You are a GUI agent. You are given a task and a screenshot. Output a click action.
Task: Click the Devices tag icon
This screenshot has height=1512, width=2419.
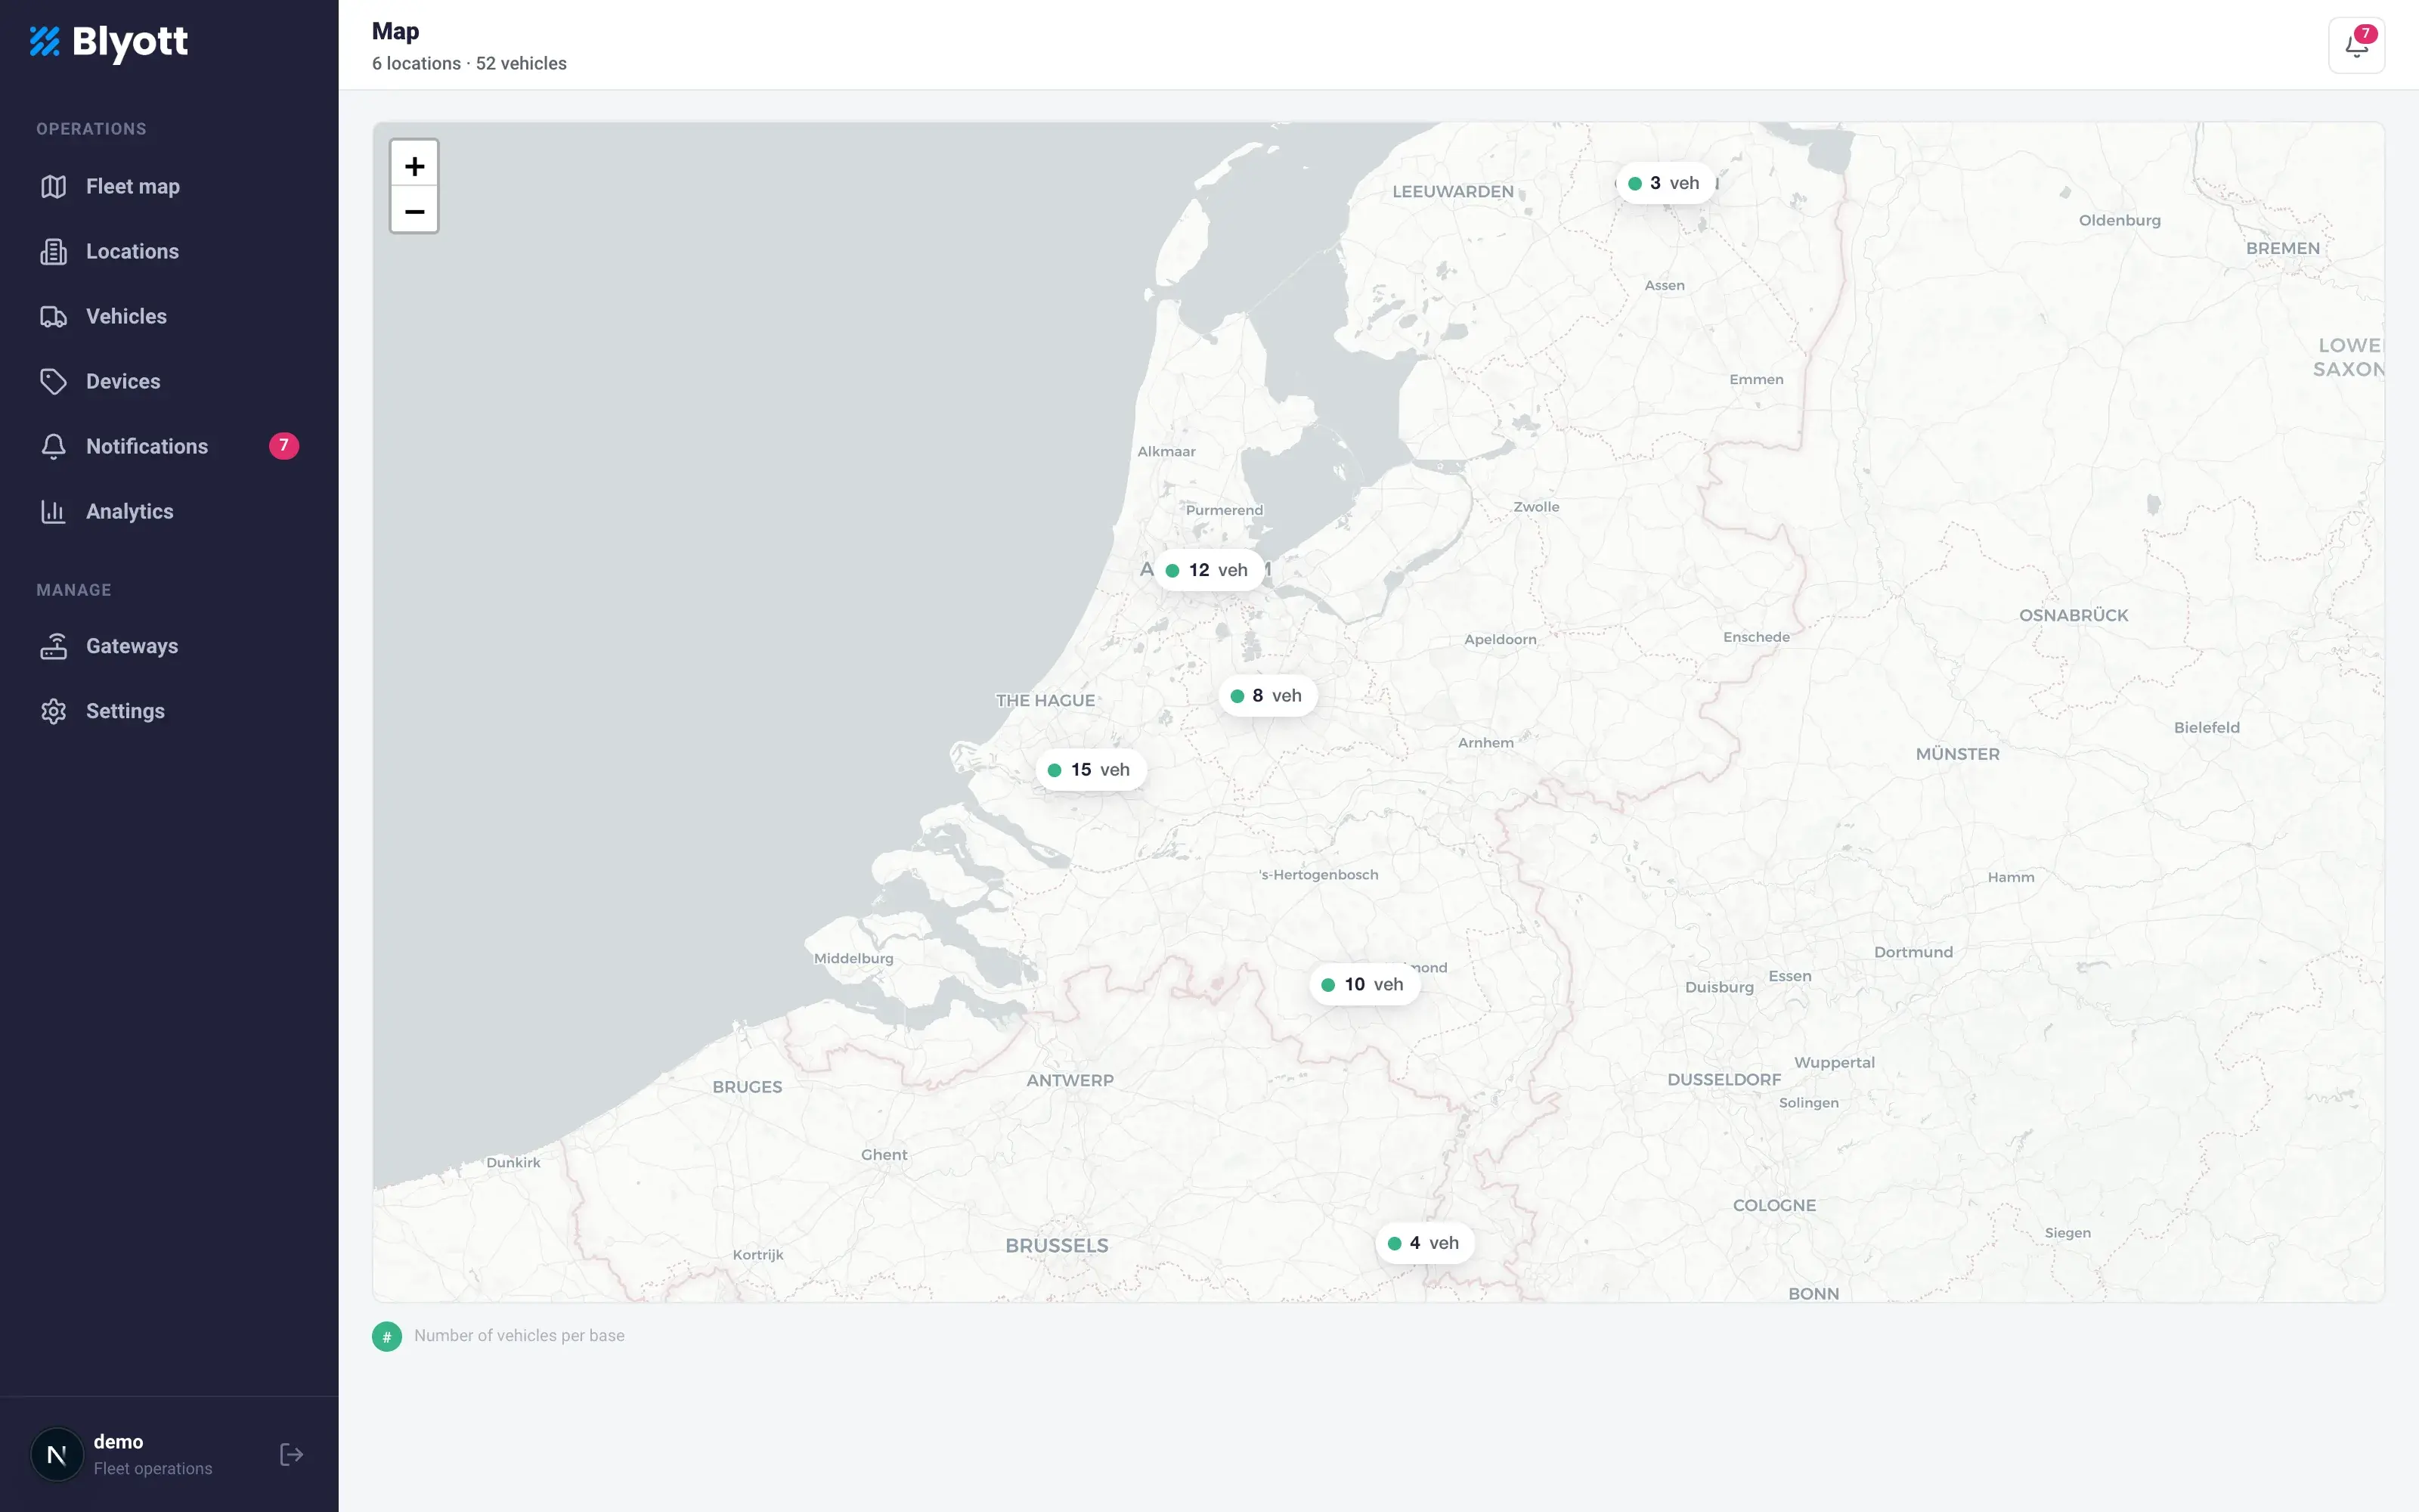tap(53, 382)
